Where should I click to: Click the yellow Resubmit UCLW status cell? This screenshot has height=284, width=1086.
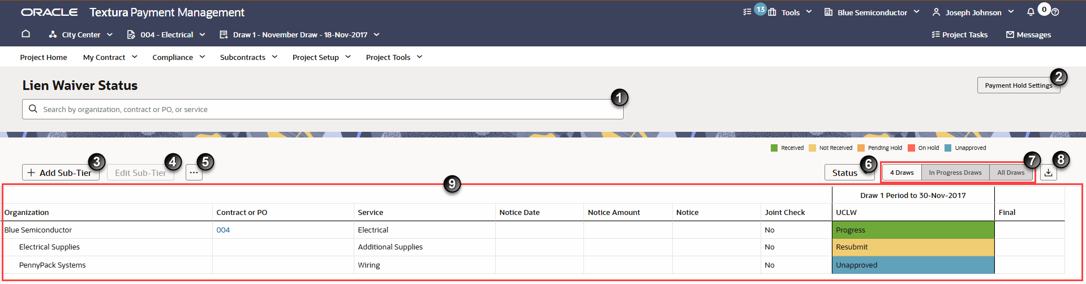point(913,247)
